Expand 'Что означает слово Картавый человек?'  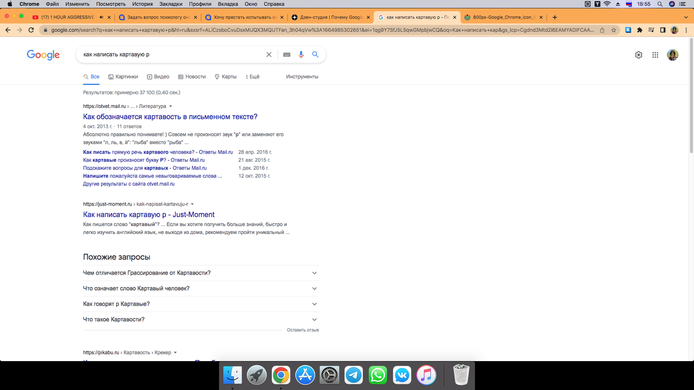click(201, 288)
